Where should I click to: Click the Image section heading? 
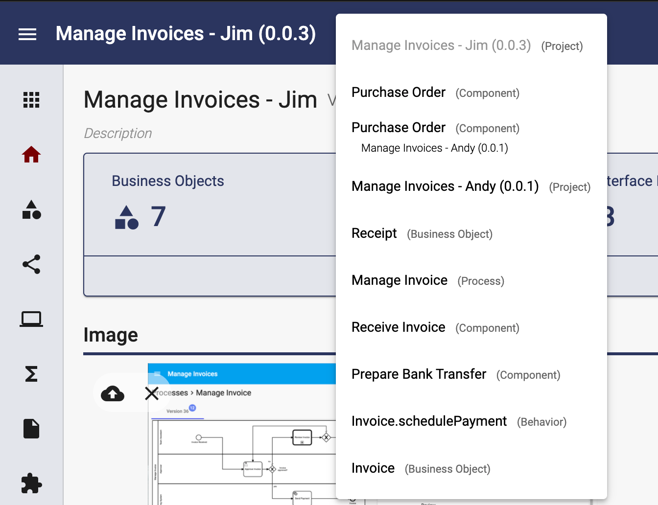[x=111, y=335]
